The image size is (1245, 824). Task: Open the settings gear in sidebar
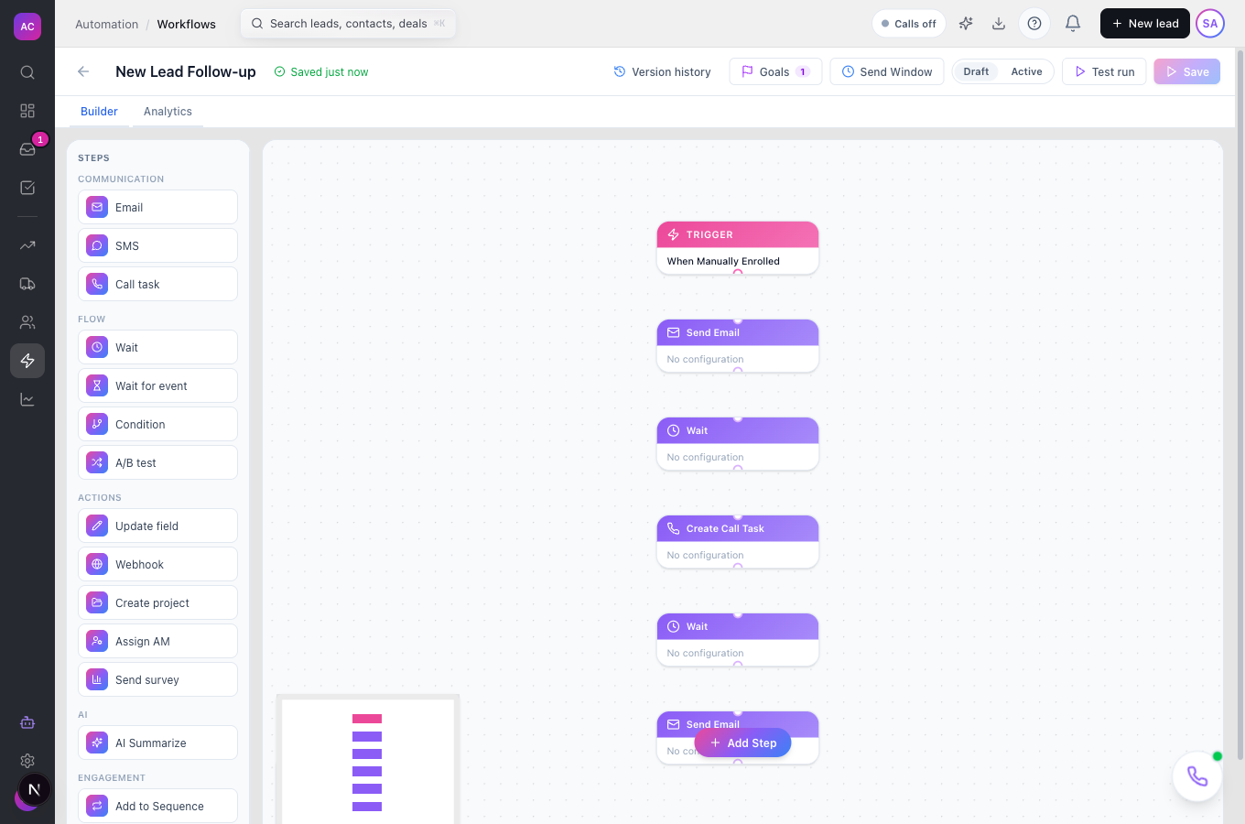click(27, 761)
